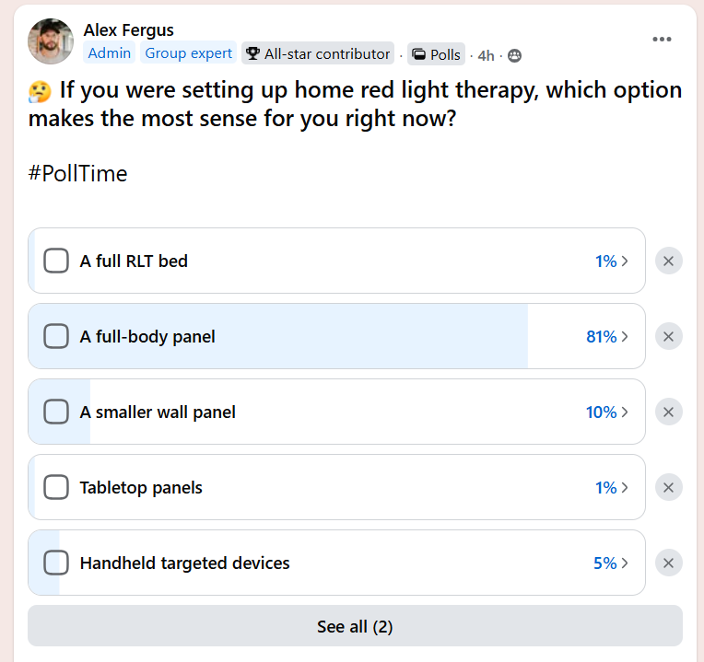
Task: Click the 'See all (2)' button
Action: coord(355,627)
